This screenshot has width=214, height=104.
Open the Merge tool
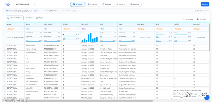point(39,18)
